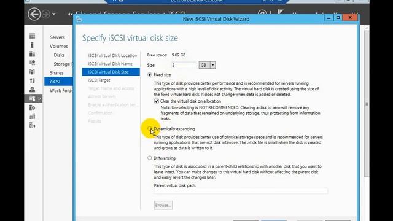Image resolution: width=393 pixels, height=221 pixels.
Task: Close the New iSCSI Virtual Disk Wizard
Action: tap(350, 18)
